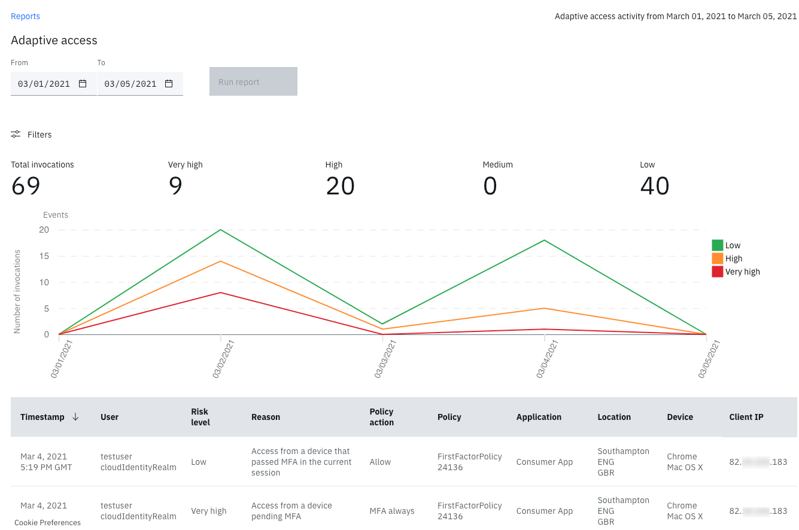The height and width of the screenshot is (530, 799).
Task: Click the Run report button
Action: pyautogui.click(x=253, y=81)
